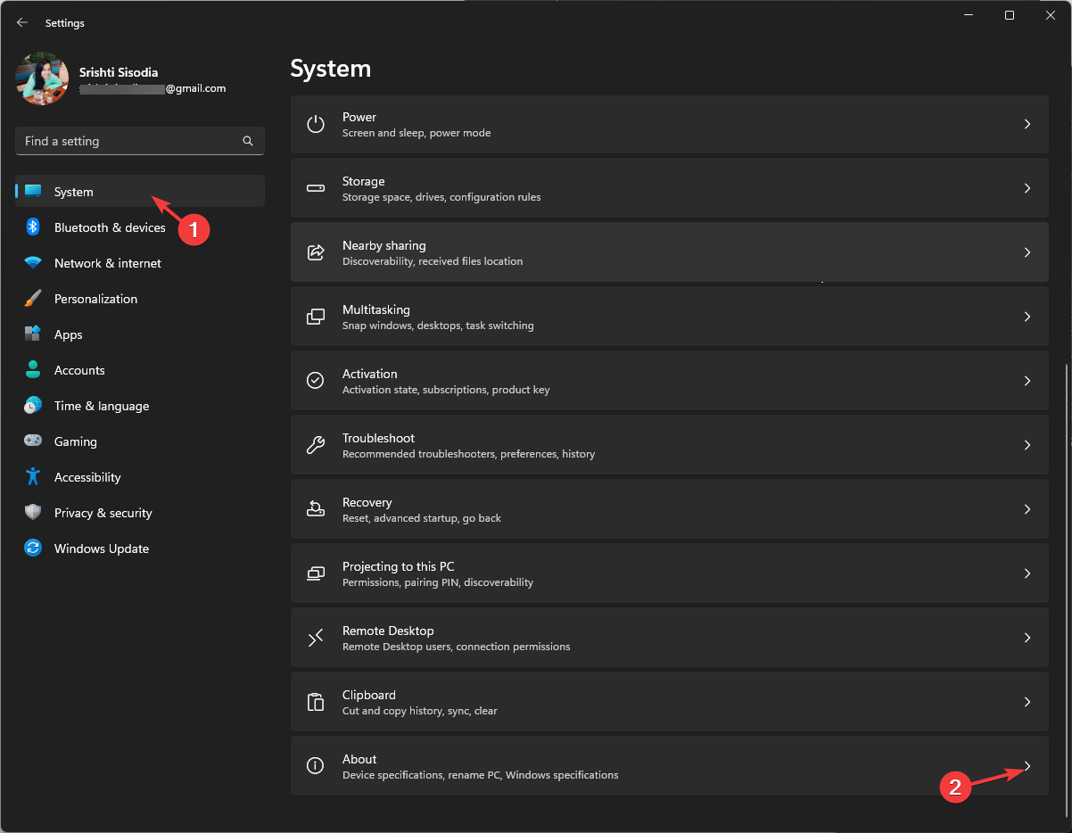
Task: Open the Storage settings row
Action: [669, 188]
